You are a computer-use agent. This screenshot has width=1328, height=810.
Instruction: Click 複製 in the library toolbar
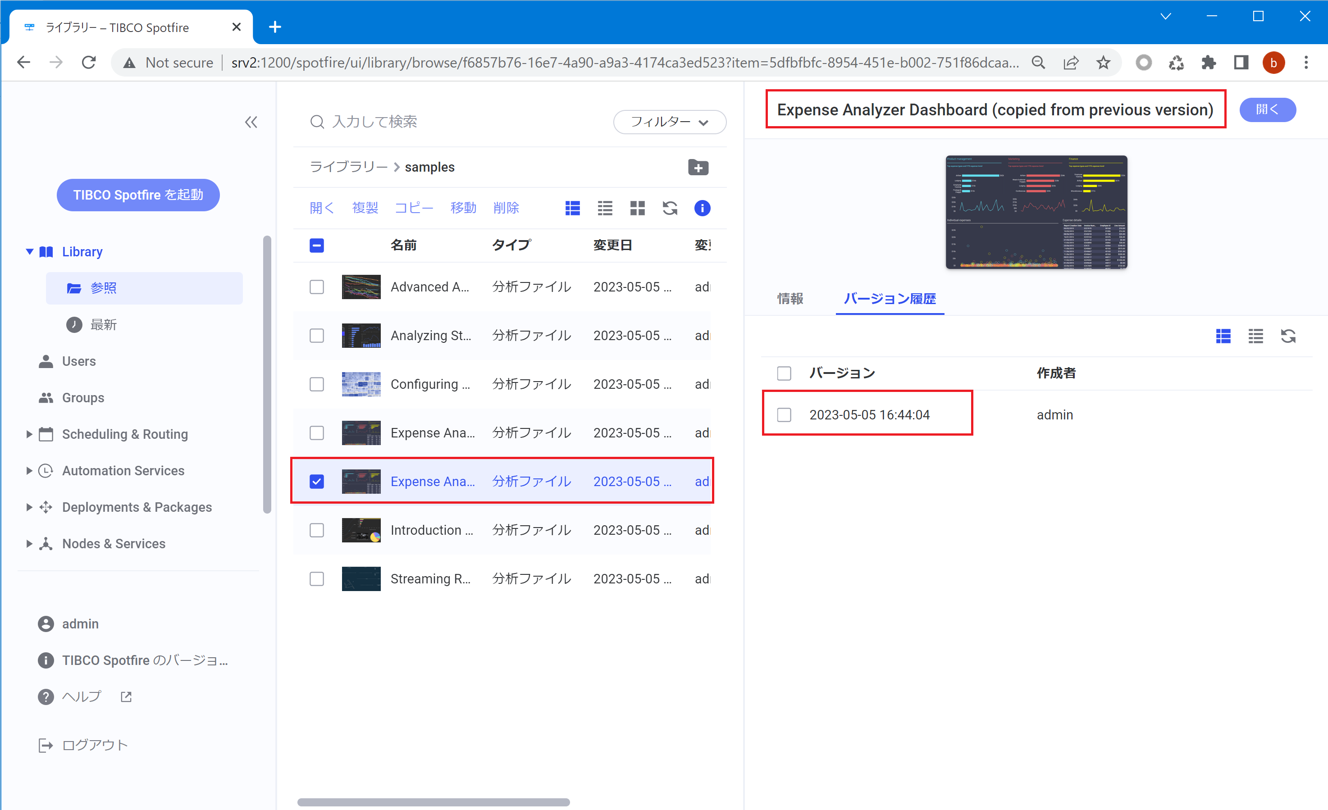pos(365,208)
